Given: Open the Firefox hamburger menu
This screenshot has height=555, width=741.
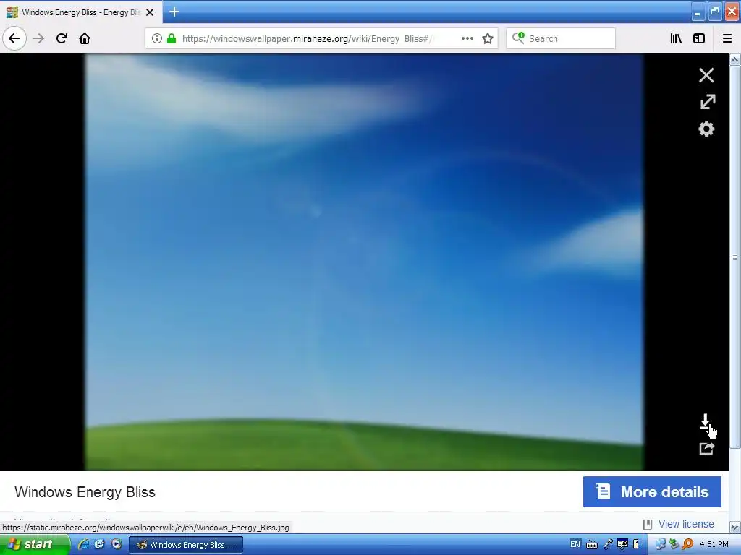Looking at the screenshot, I should (727, 39).
